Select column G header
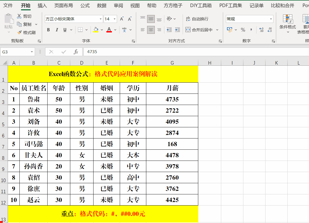The image size is (309, 223). [x=172, y=63]
